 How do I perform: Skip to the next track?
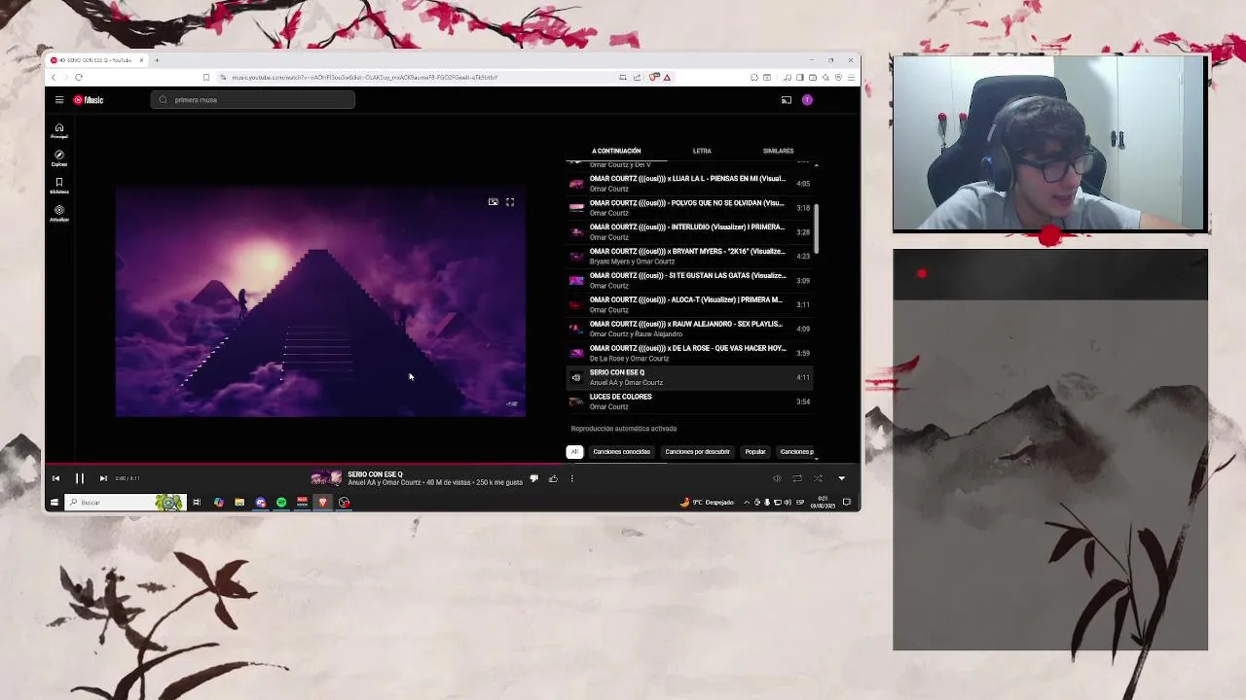coord(103,478)
